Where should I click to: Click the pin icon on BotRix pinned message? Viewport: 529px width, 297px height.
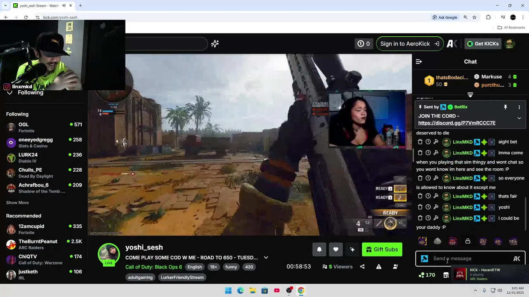(x=505, y=107)
